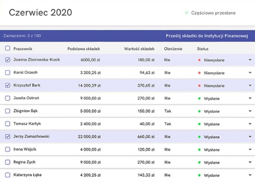Select the name Irena Wójcik
This screenshot has width=255, height=187.
tap(25, 149)
